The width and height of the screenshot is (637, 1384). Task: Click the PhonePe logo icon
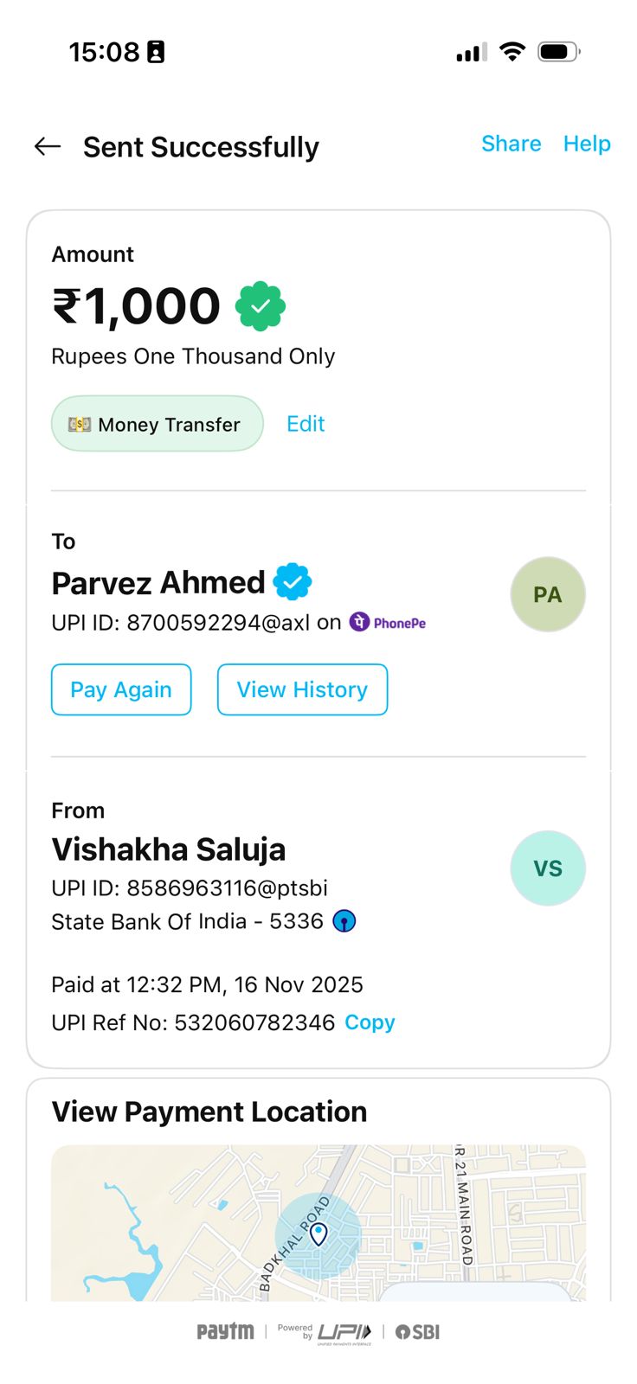pos(388,623)
